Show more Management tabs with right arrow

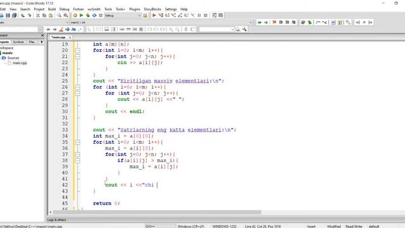coord(42,42)
